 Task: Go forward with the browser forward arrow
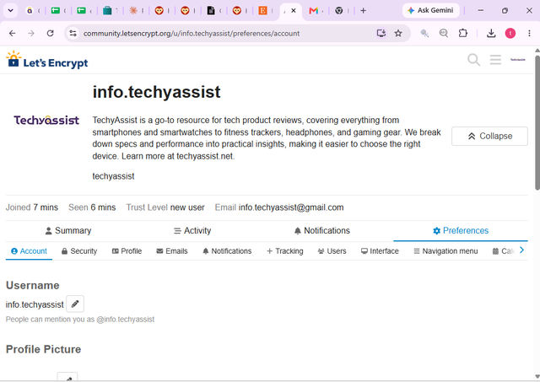pyautogui.click(x=31, y=34)
